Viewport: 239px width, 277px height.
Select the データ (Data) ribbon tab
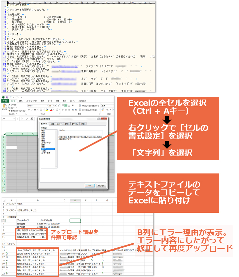click(50, 101)
